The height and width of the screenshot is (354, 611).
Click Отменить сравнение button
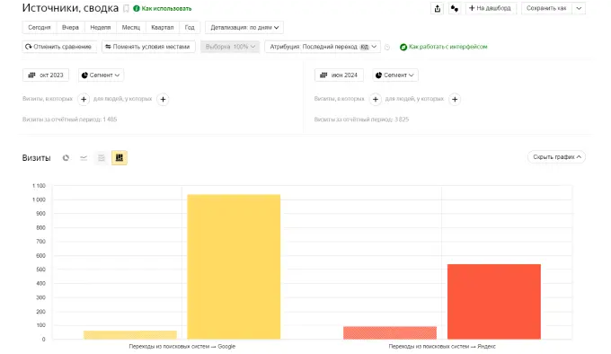tap(59, 47)
